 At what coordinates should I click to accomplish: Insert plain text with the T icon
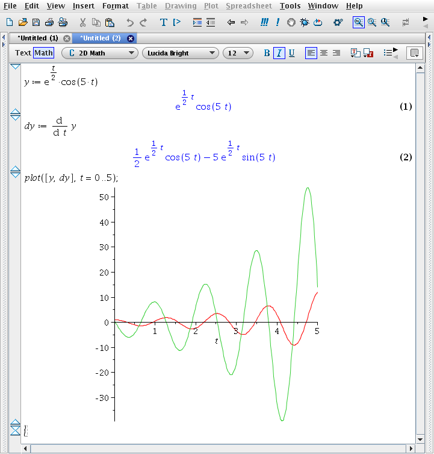[x=163, y=22]
